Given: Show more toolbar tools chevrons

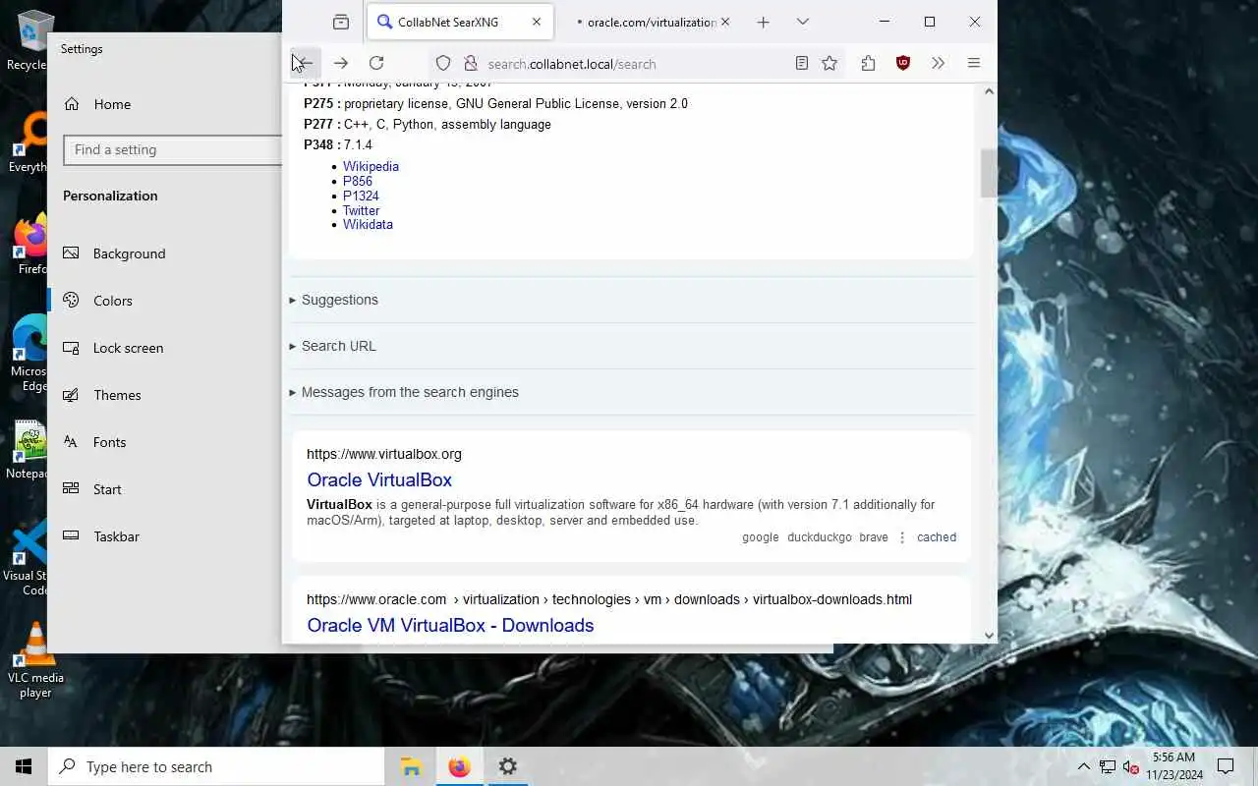Looking at the screenshot, I should pyautogui.click(x=938, y=63).
